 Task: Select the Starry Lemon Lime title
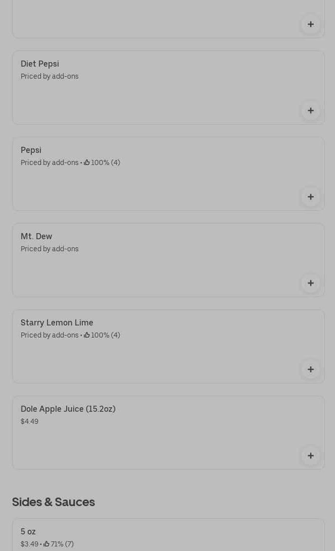pos(57,323)
